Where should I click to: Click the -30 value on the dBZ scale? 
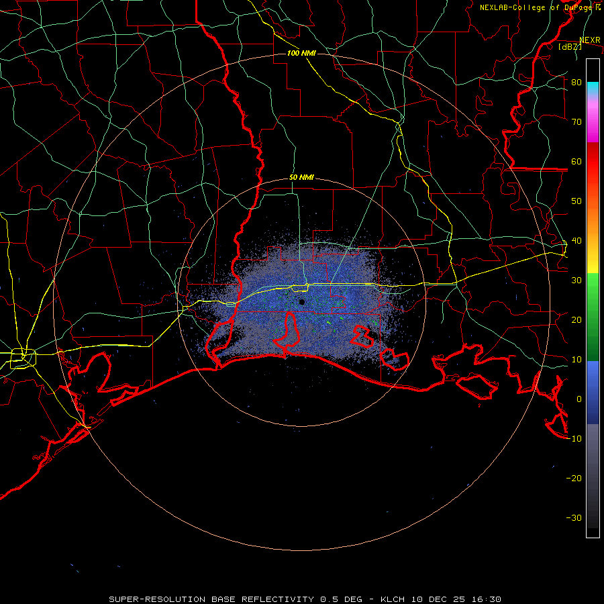574,518
